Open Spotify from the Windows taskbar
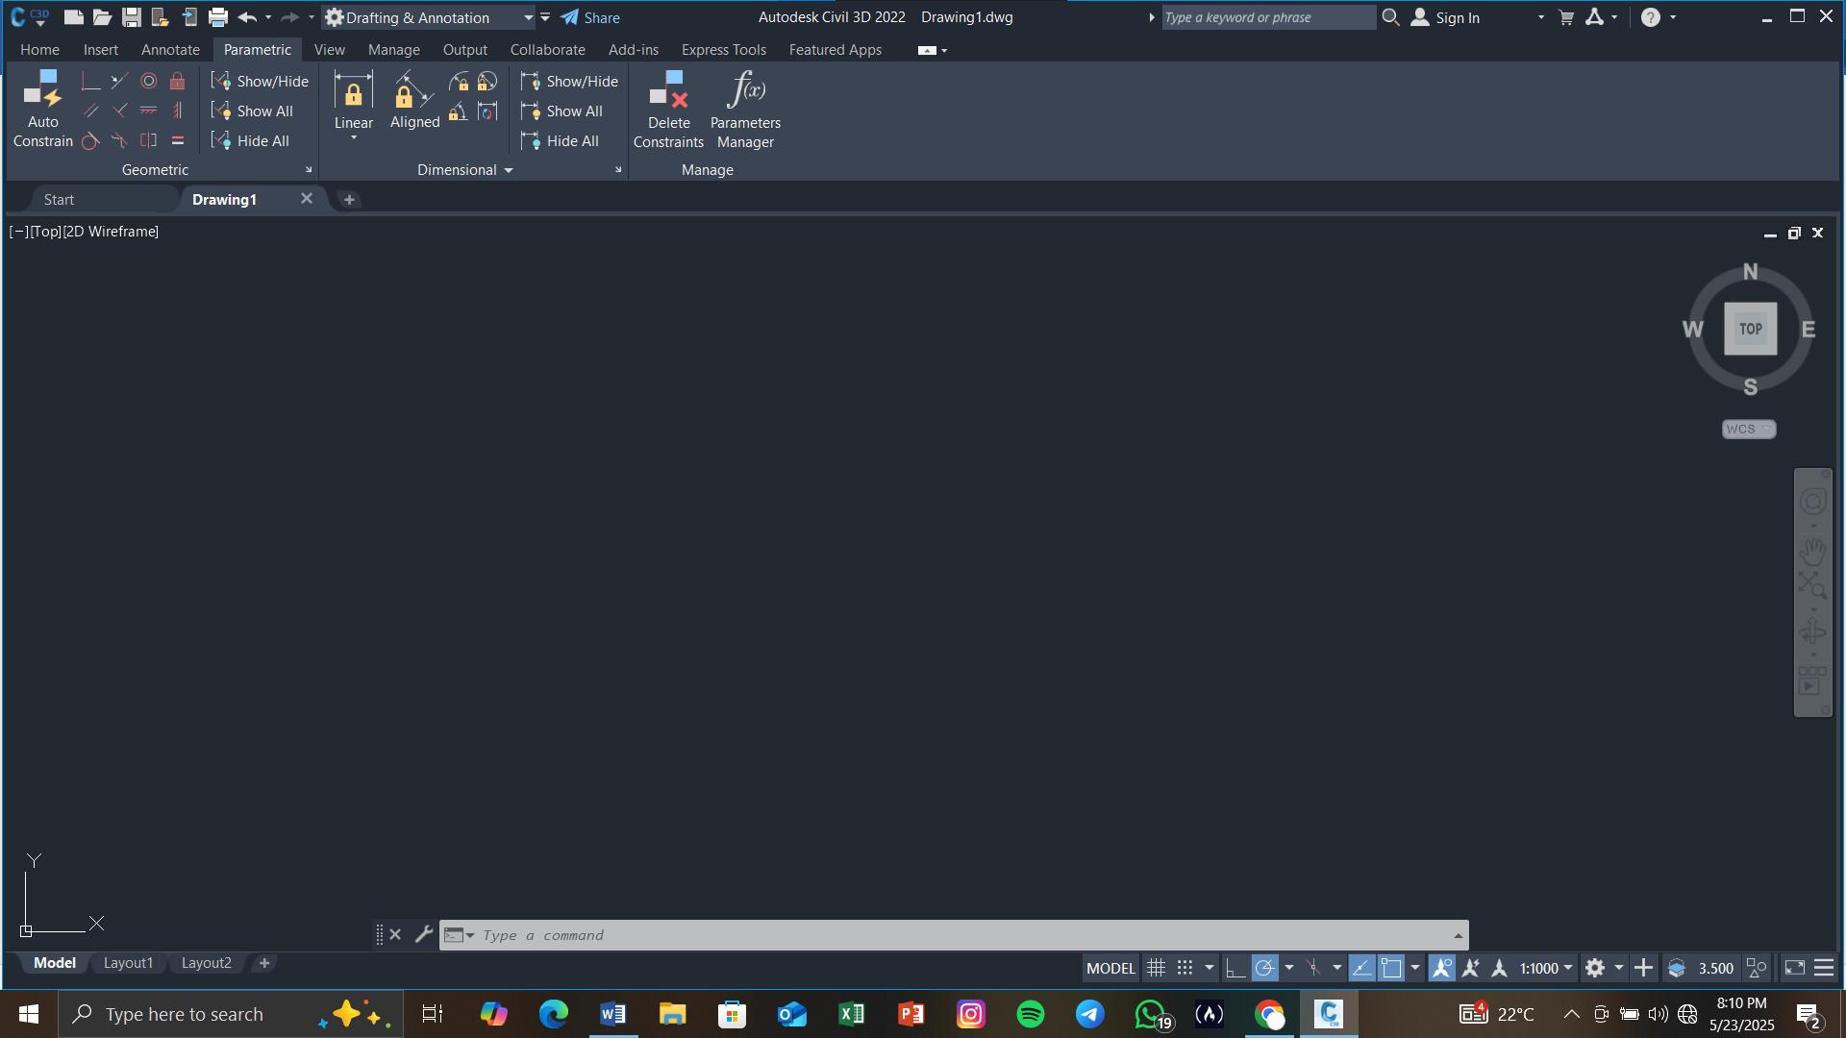Viewport: 1846px width, 1038px height. click(x=1030, y=1014)
